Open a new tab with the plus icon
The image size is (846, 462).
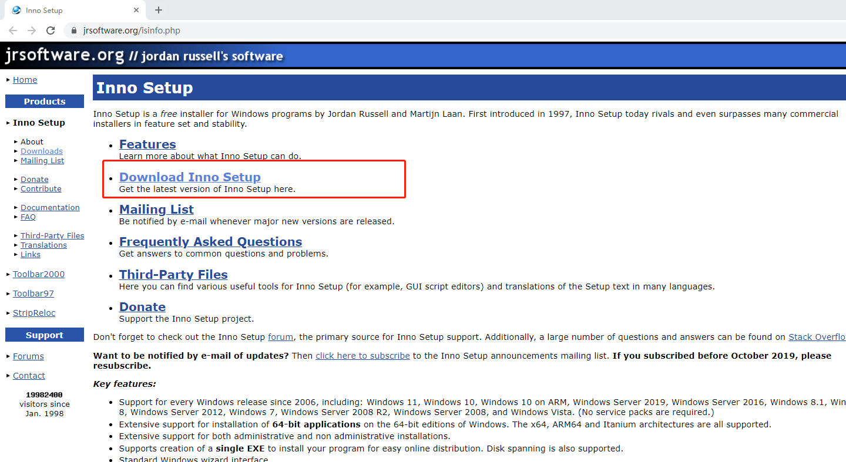(x=159, y=10)
